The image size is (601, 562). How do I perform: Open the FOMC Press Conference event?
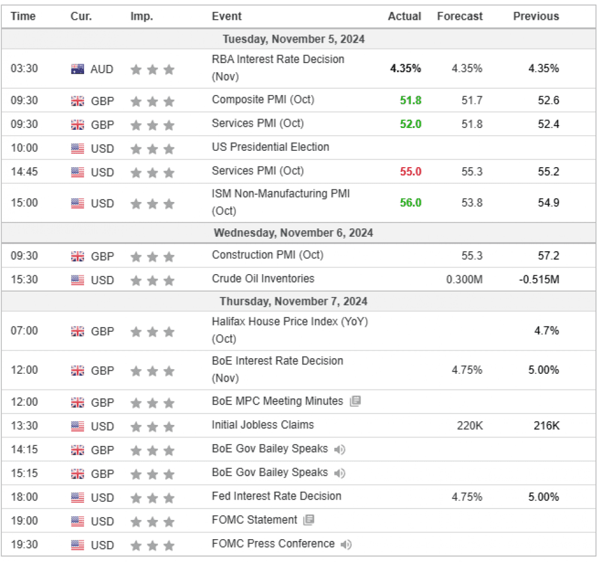(x=273, y=543)
